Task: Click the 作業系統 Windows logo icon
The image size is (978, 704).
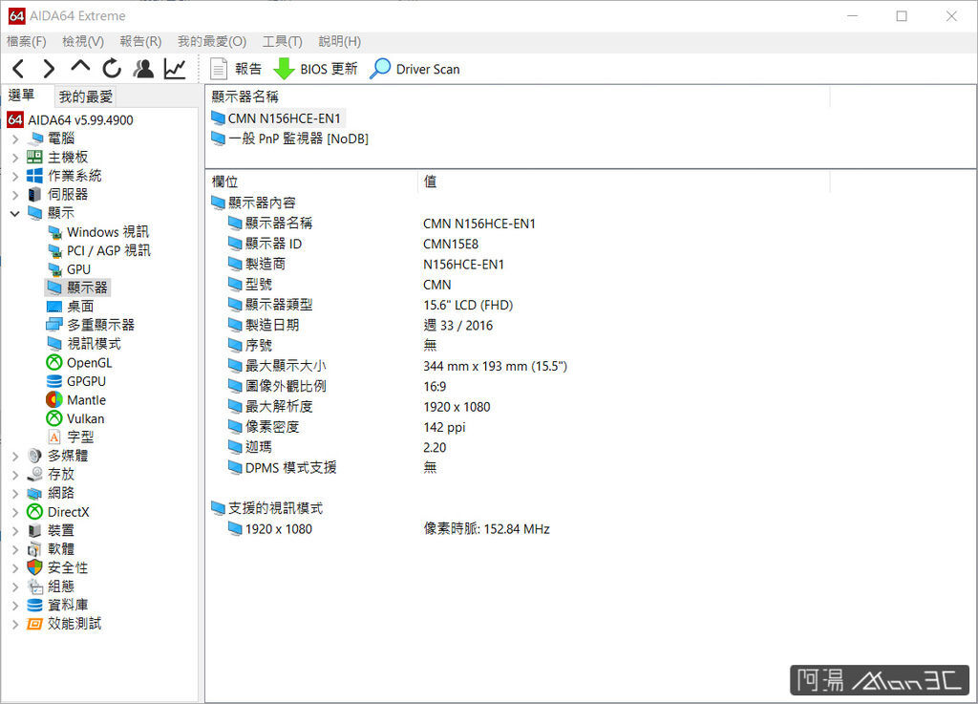Action: tap(35, 176)
